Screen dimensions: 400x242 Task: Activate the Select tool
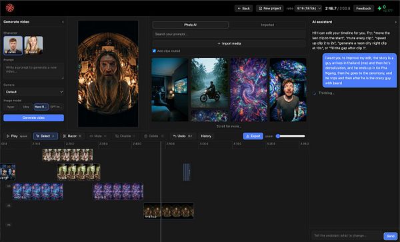coord(45,136)
